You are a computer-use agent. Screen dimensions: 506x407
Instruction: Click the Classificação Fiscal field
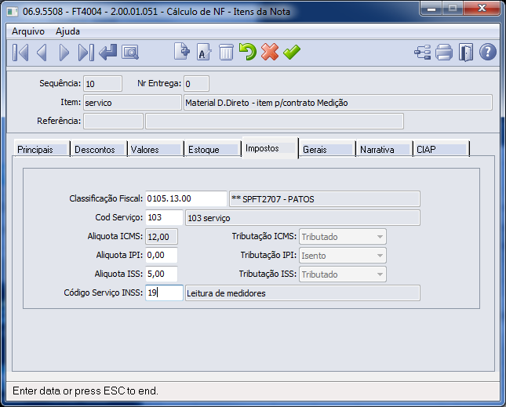pos(186,199)
